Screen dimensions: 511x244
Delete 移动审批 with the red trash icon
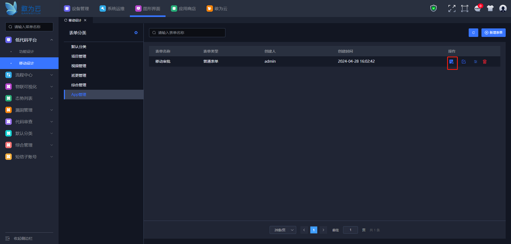coord(485,62)
